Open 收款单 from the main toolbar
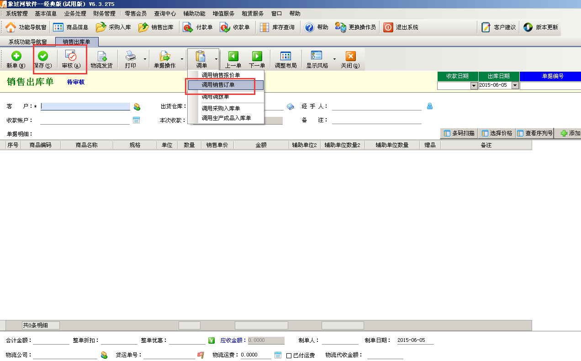 coord(235,27)
